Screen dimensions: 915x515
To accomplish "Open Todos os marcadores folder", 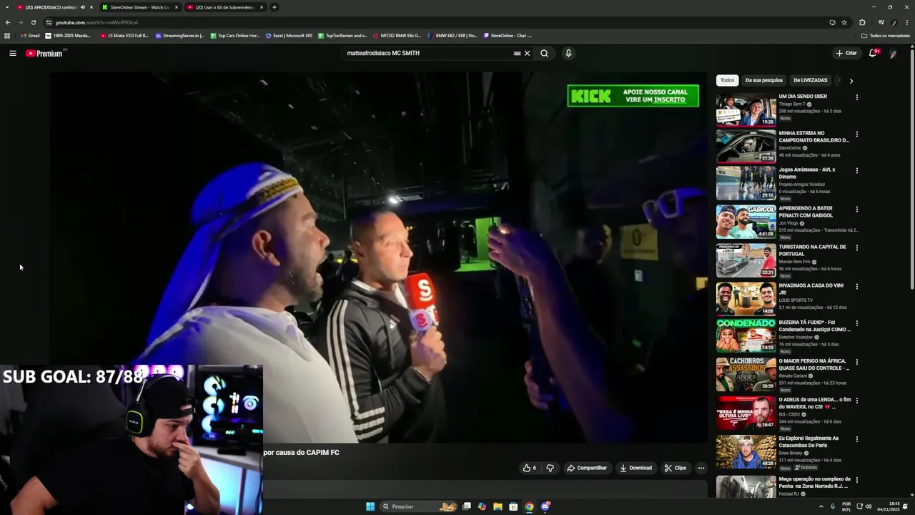I will (x=886, y=35).
